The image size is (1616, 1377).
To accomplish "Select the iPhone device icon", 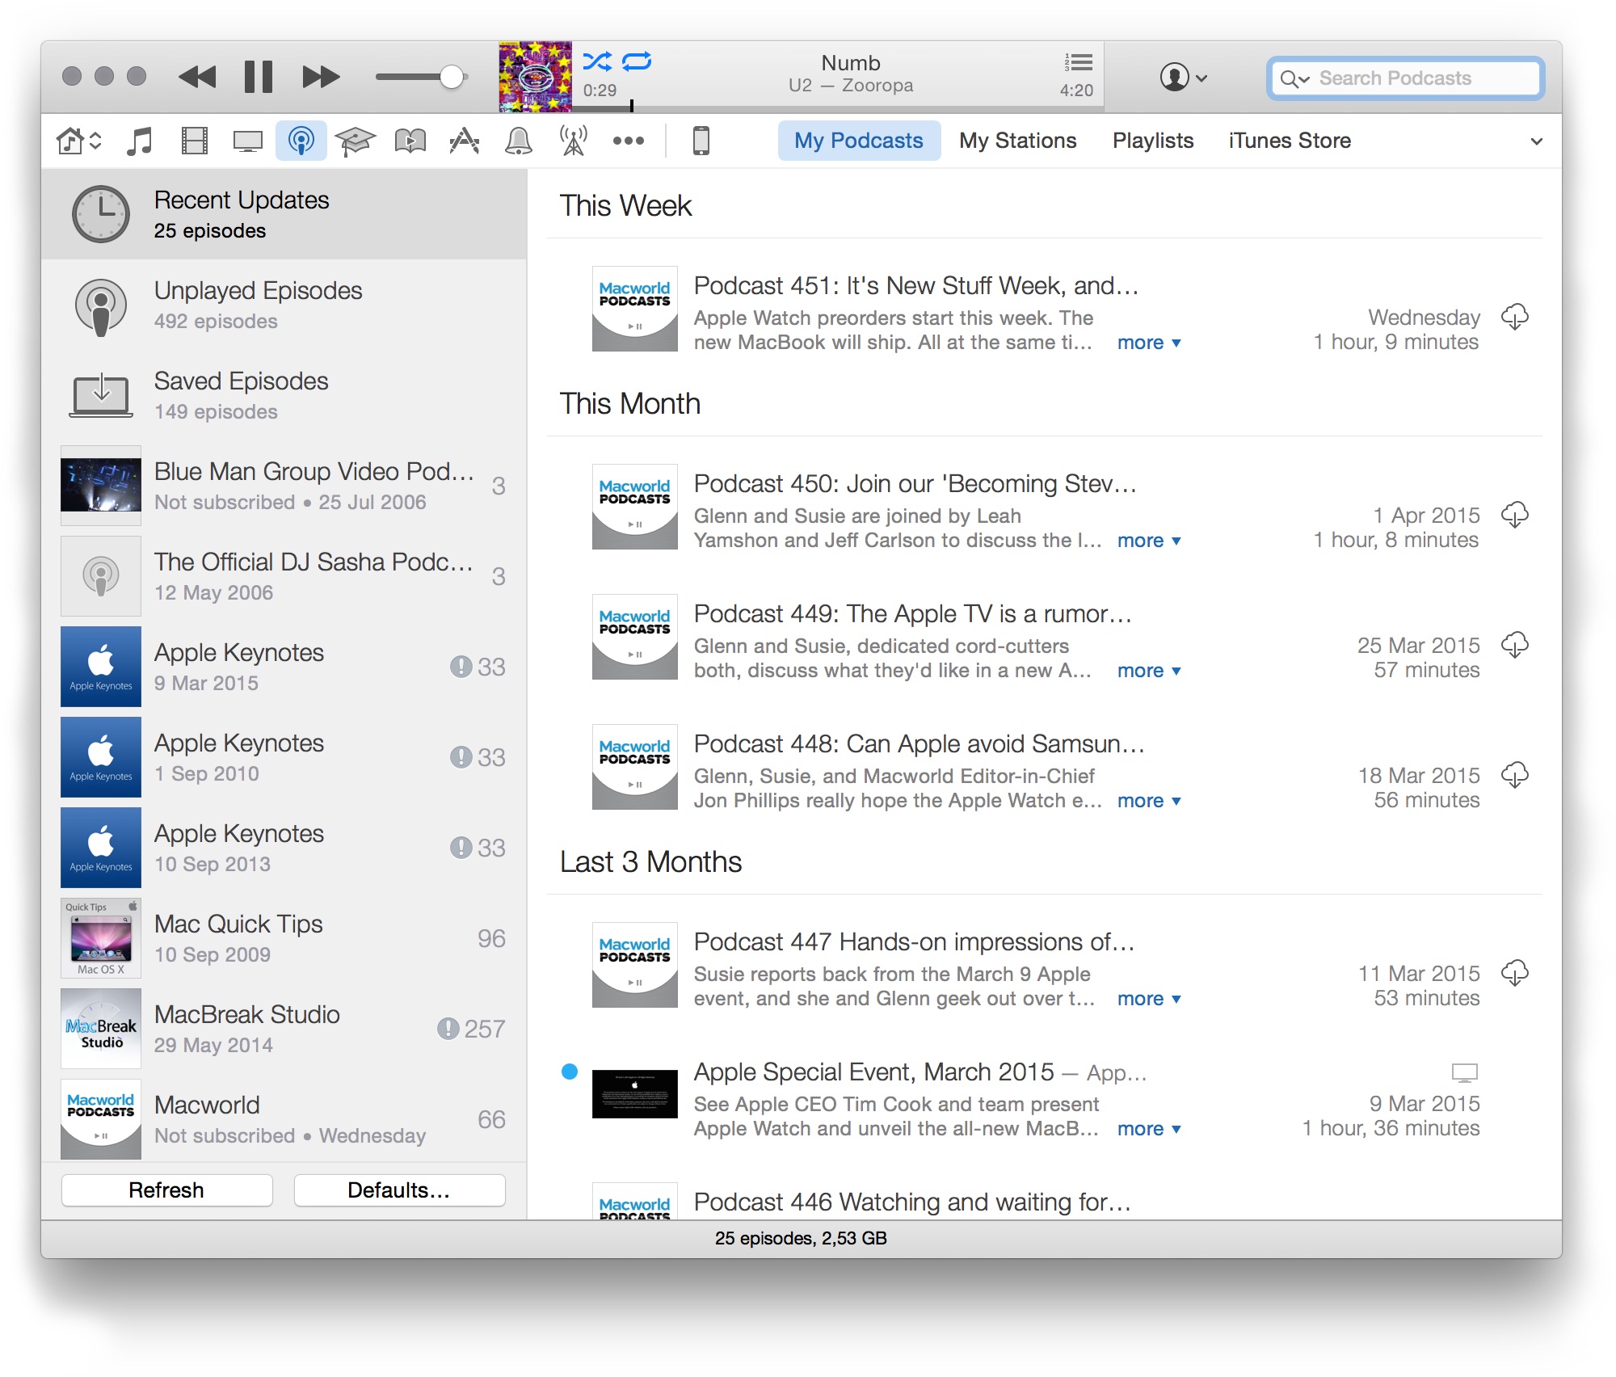I will [701, 141].
